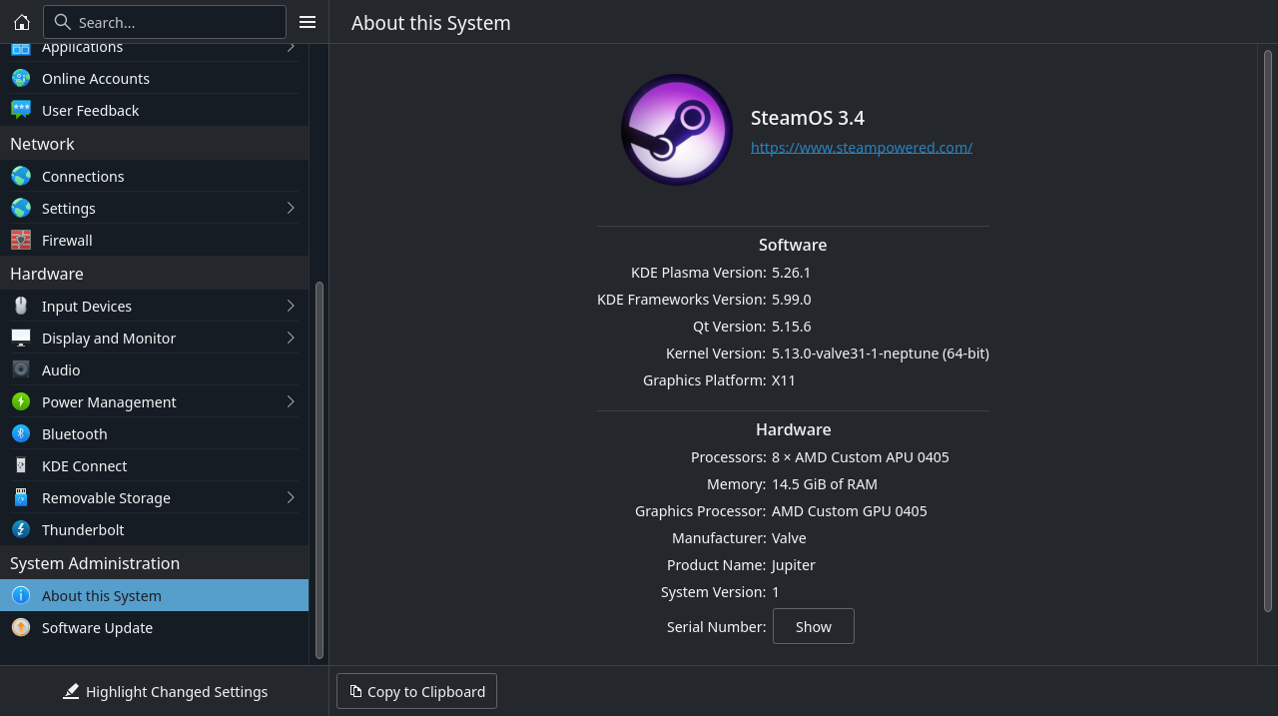Click the Steam logo image
This screenshot has width=1278, height=716.
point(677,130)
